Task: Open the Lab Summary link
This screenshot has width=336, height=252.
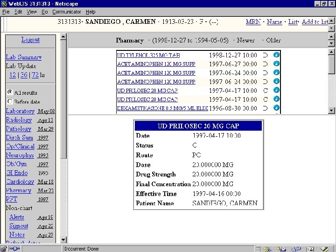Action: point(24,57)
